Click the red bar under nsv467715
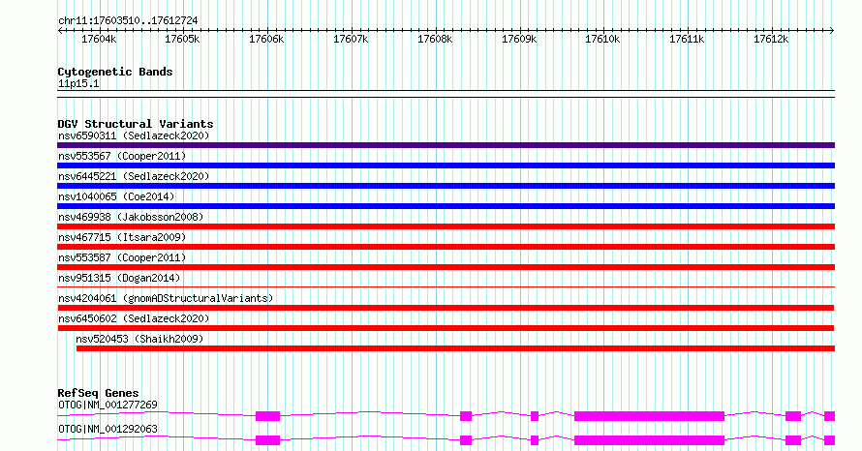This screenshot has height=451, width=862. pyautogui.click(x=446, y=247)
